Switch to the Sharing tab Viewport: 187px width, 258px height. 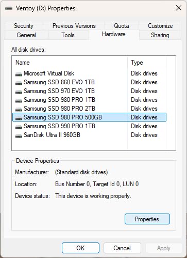coord(160,35)
